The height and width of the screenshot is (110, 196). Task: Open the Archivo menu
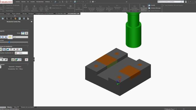coord(18,2)
